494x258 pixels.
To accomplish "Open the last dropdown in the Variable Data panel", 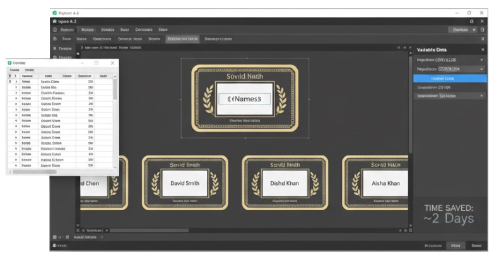I will point(481,96).
